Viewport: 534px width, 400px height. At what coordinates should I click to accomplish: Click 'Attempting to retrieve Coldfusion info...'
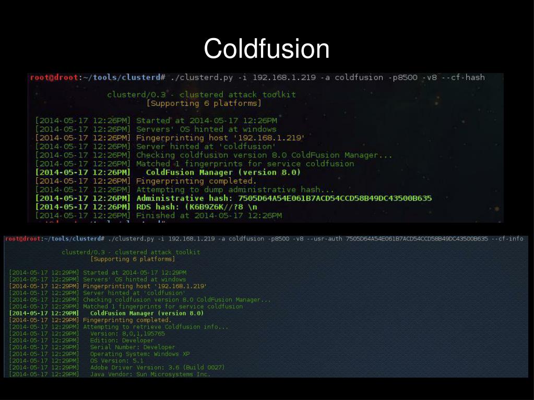point(156,327)
